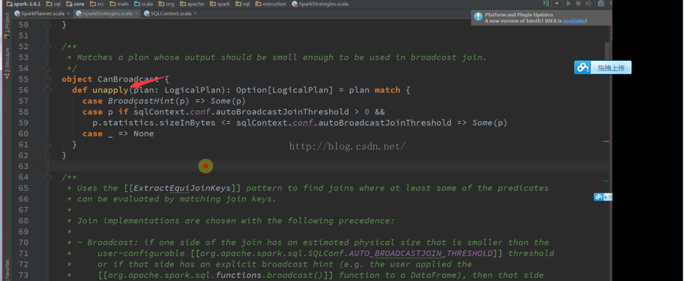The width and height of the screenshot is (684, 281).
Task: Open the SQLContext.scala tab
Action: click(x=171, y=13)
